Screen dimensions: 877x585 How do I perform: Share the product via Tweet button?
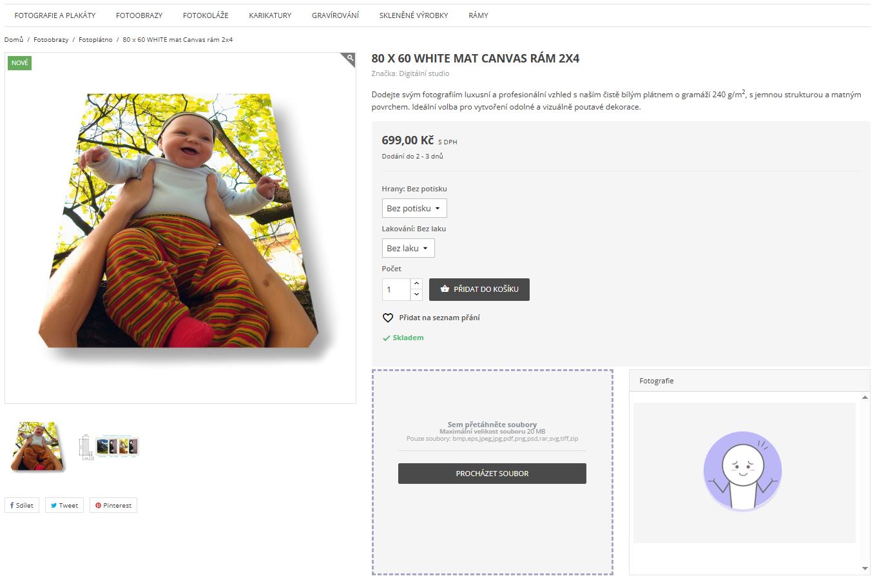click(x=64, y=505)
